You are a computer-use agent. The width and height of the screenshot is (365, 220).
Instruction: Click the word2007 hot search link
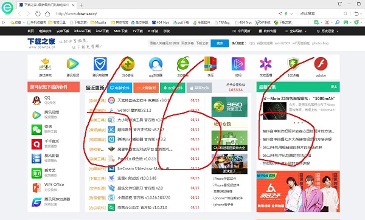click(282, 43)
